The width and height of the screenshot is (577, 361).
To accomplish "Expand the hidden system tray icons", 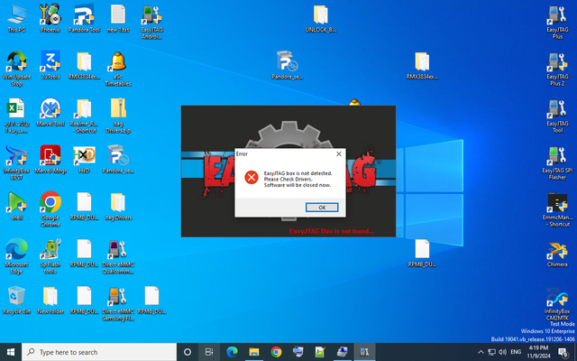I will point(481,352).
